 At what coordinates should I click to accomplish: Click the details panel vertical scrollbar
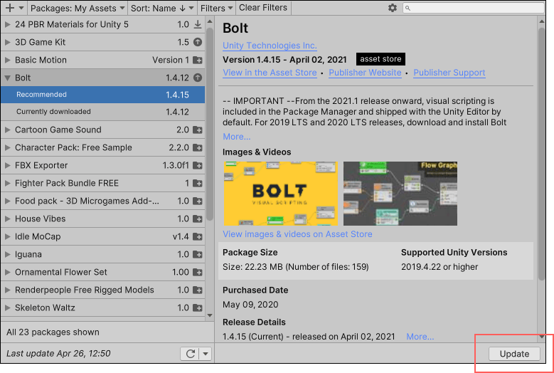[541, 154]
